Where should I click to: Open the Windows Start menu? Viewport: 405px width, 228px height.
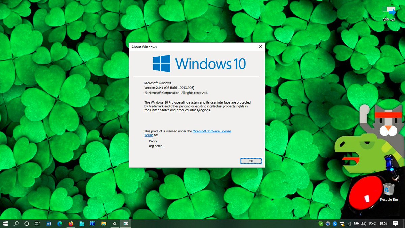coord(5,223)
